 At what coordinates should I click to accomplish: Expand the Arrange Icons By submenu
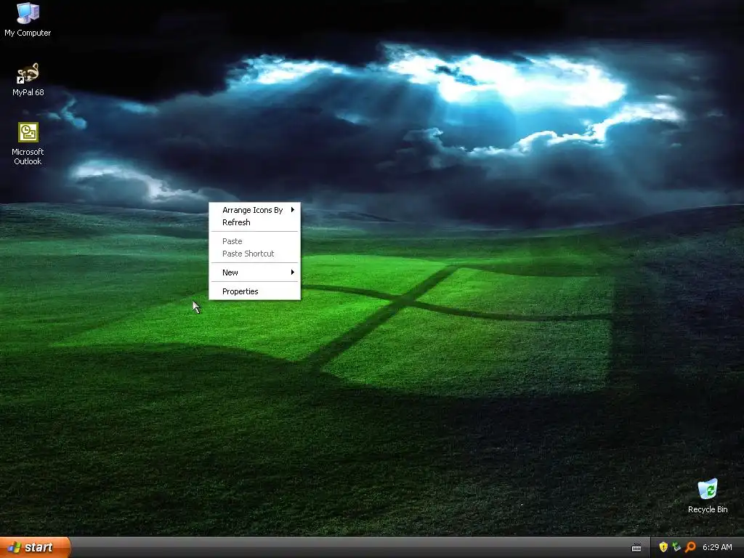pyautogui.click(x=255, y=210)
